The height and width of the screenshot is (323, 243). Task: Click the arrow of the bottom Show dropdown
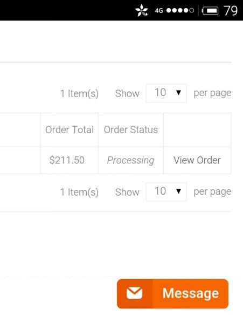(178, 191)
